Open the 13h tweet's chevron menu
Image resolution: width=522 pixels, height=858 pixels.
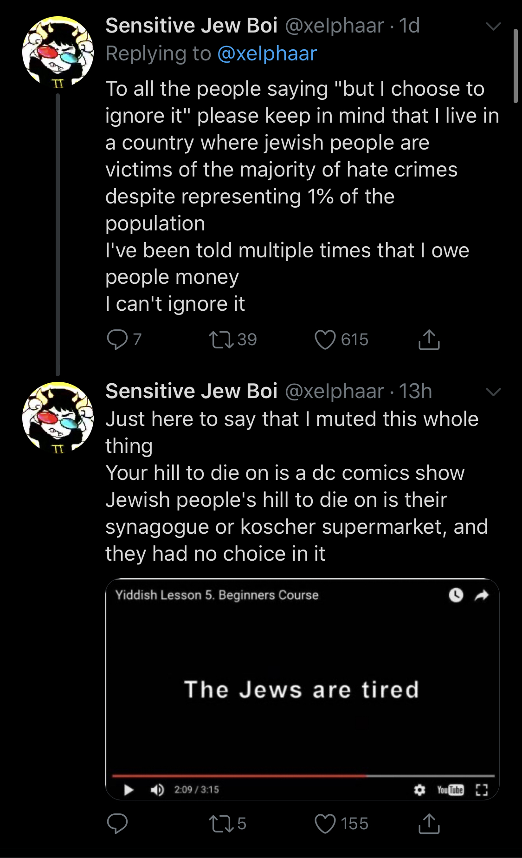493,392
